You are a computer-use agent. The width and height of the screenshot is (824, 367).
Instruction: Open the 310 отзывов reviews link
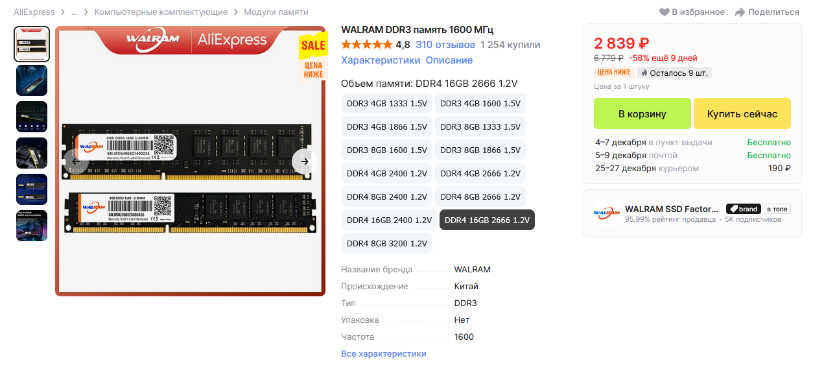point(445,45)
